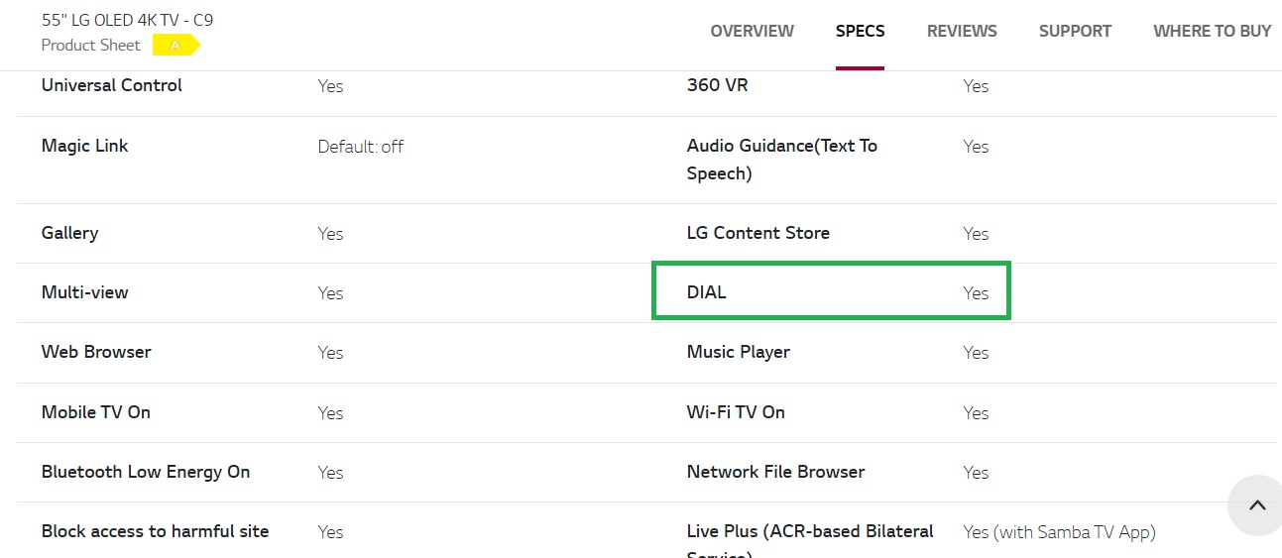1282x558 pixels.
Task: Click the yellow energy label A badge
Action: [x=175, y=46]
